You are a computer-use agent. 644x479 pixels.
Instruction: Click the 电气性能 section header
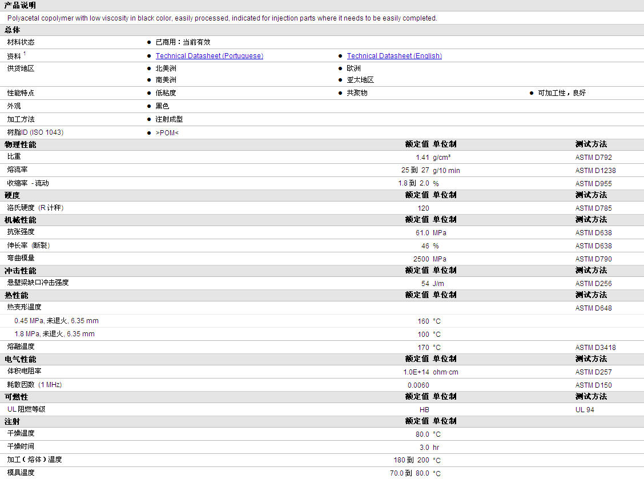(20, 360)
